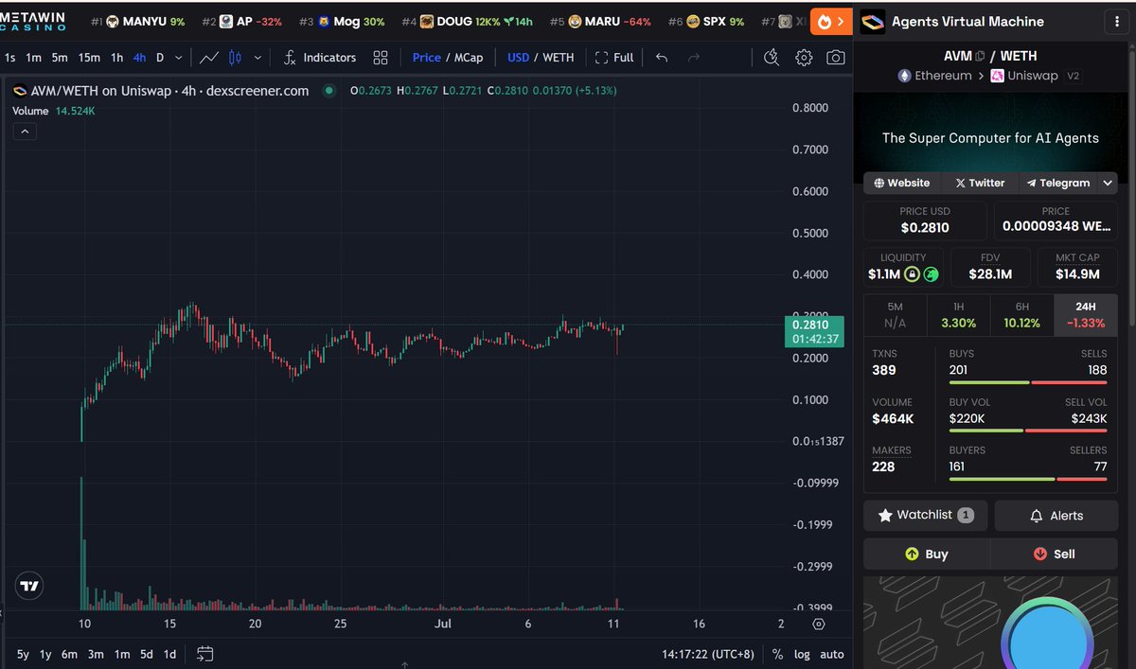Viewport: 1136px width, 669px height.
Task: Click the Metawin Casino logo
Action: click(x=33, y=21)
